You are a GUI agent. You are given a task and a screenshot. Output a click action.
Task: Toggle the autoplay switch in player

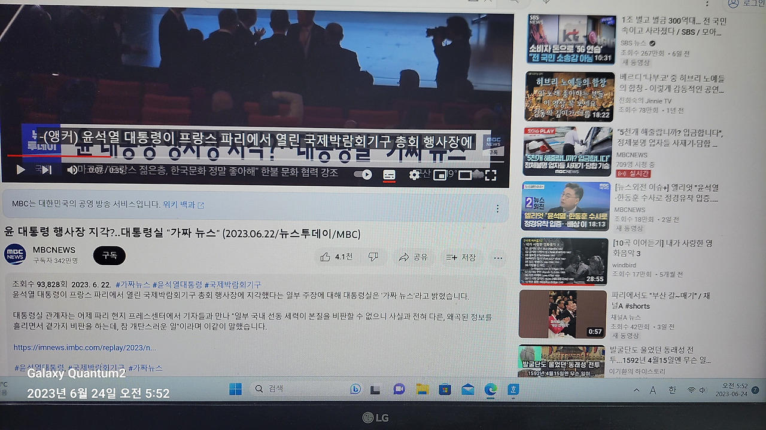pyautogui.click(x=363, y=174)
